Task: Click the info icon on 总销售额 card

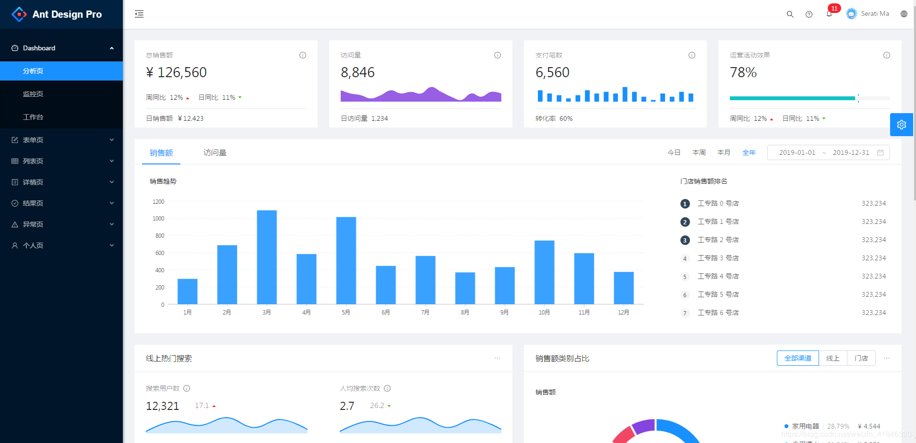Action: (303, 55)
